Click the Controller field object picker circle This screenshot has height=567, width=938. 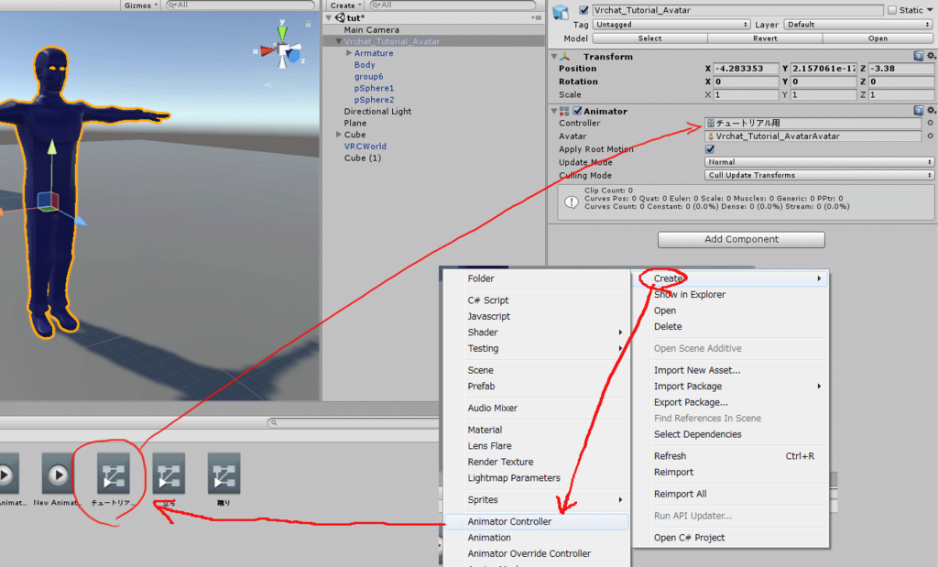(x=931, y=123)
